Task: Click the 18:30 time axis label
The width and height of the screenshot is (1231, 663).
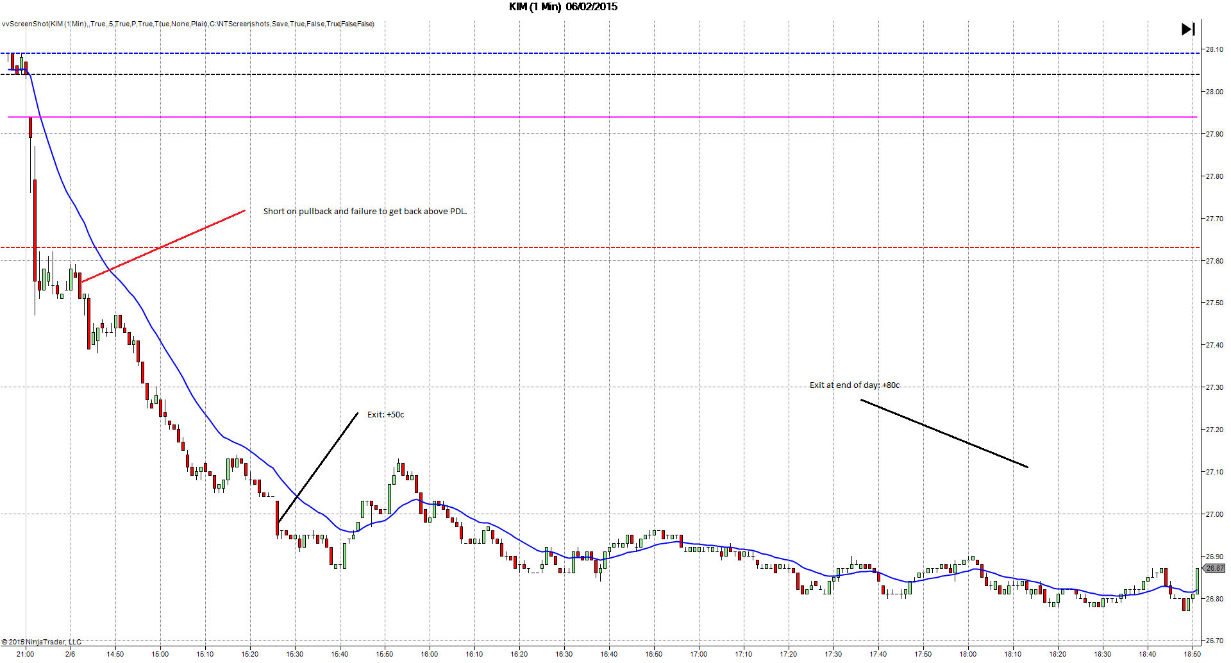Action: (1103, 654)
